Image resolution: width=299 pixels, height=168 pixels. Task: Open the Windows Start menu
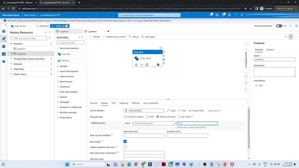[x=67, y=164]
